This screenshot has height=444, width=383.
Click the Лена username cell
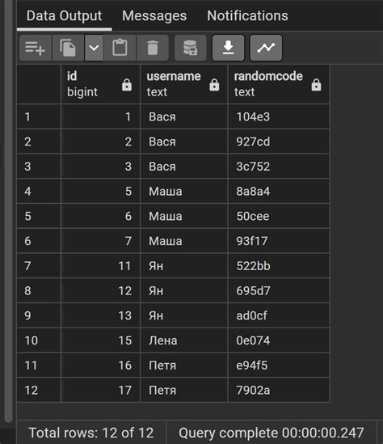tap(184, 340)
